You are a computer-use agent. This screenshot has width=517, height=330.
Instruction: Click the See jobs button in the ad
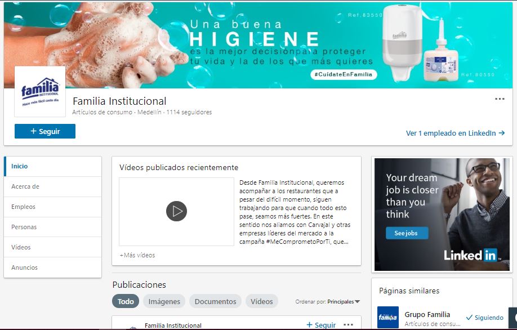pos(407,233)
